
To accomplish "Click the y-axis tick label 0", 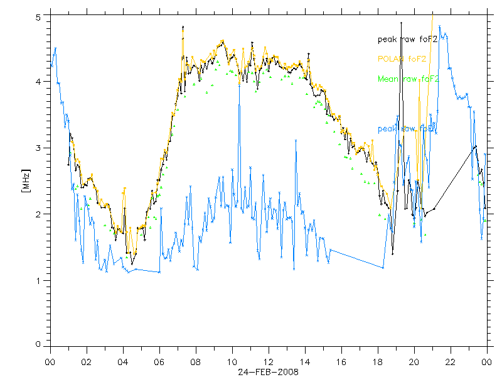I will [38, 344].
